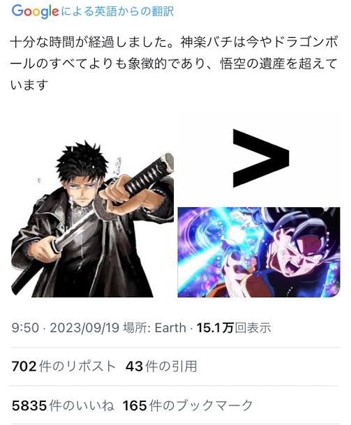
Task: Open the 5835件のいいね likes list
Action: coord(63,405)
